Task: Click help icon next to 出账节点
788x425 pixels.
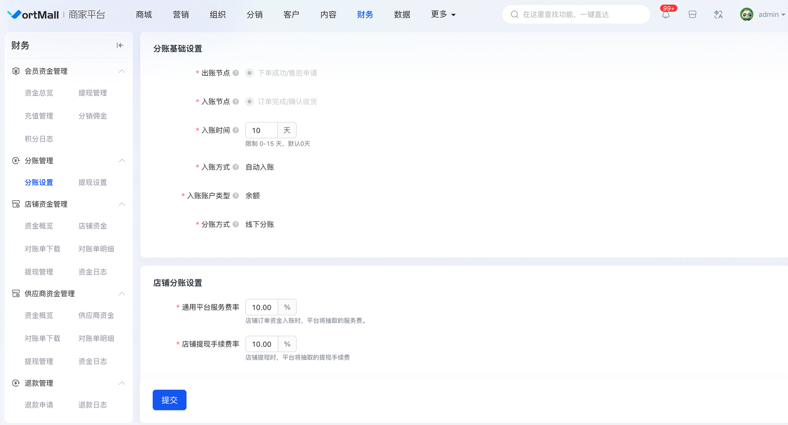Action: pos(235,73)
